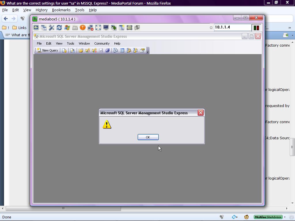The image size is (295, 221).
Task: Toggle the full screen arrows icon
Action: coord(98,28)
